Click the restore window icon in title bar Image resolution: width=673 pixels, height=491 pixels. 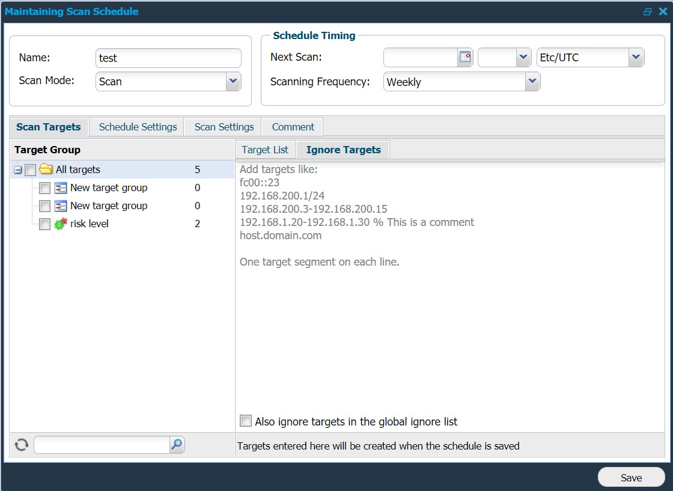coord(648,11)
